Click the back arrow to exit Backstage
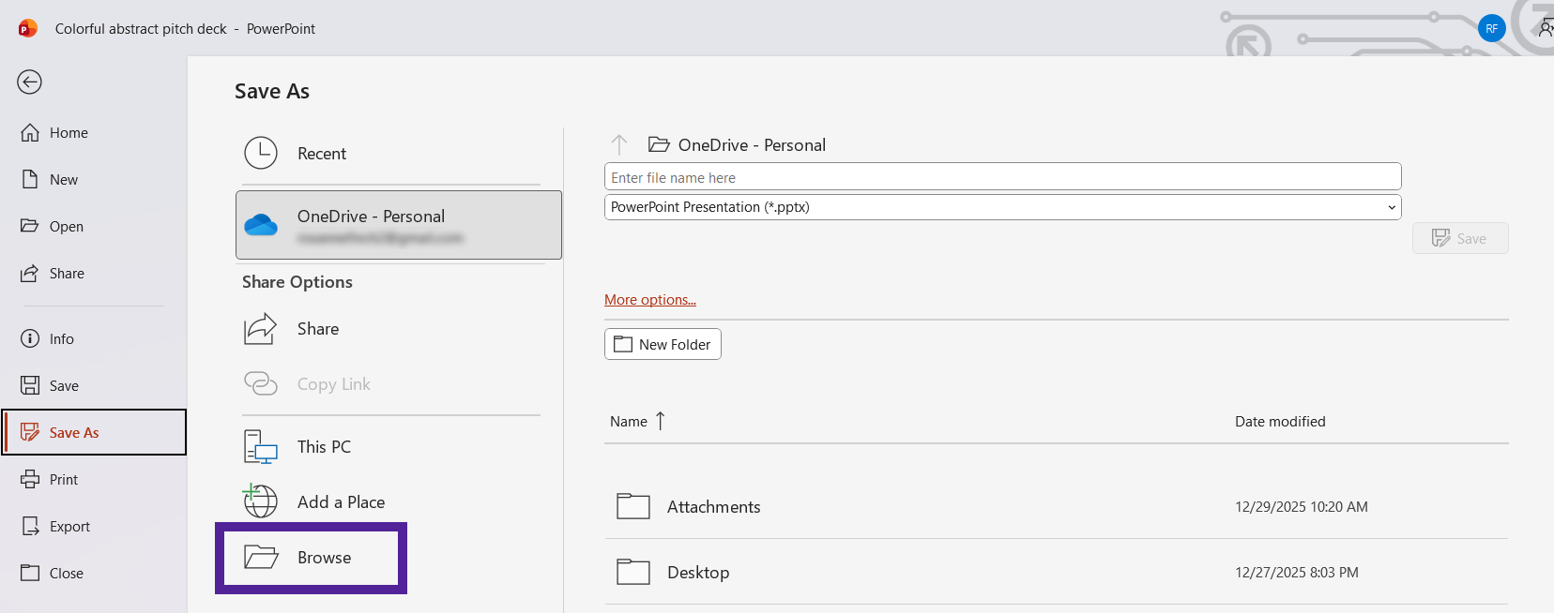 (x=29, y=82)
